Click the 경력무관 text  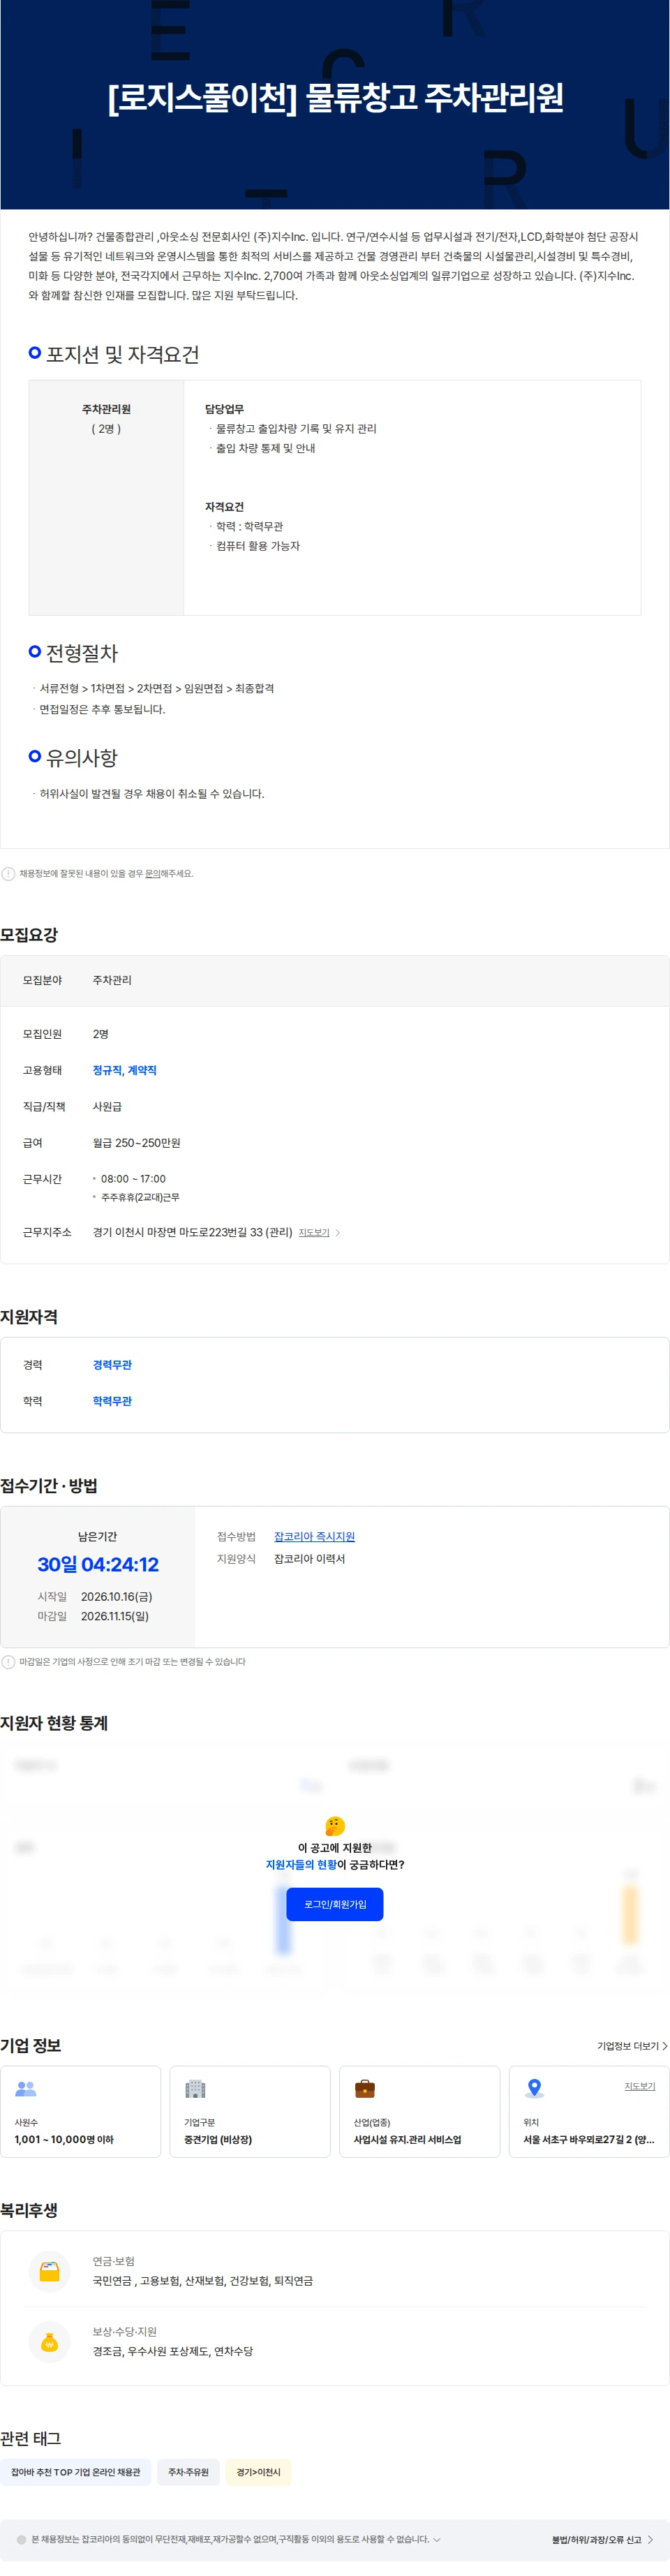112,1364
